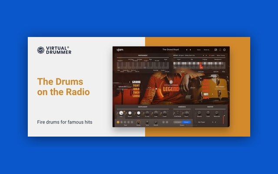Screen dimensions: 278x174
Task: Select the previous preset arrow beside The Grand Royal
Action: click(x=187, y=50)
